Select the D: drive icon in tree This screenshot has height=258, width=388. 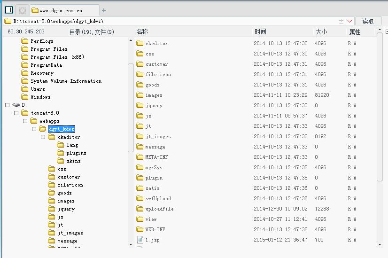(x=16, y=105)
